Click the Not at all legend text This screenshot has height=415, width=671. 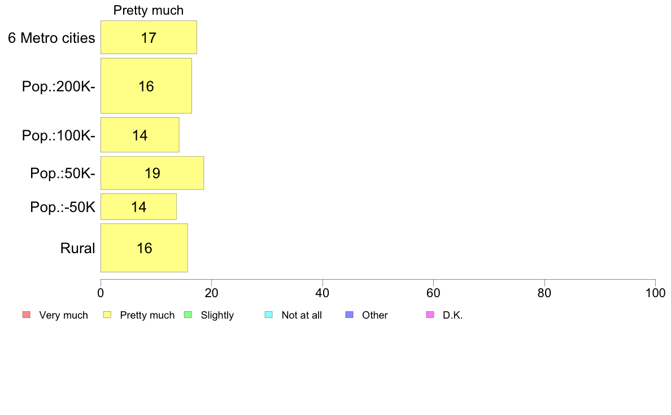point(302,315)
